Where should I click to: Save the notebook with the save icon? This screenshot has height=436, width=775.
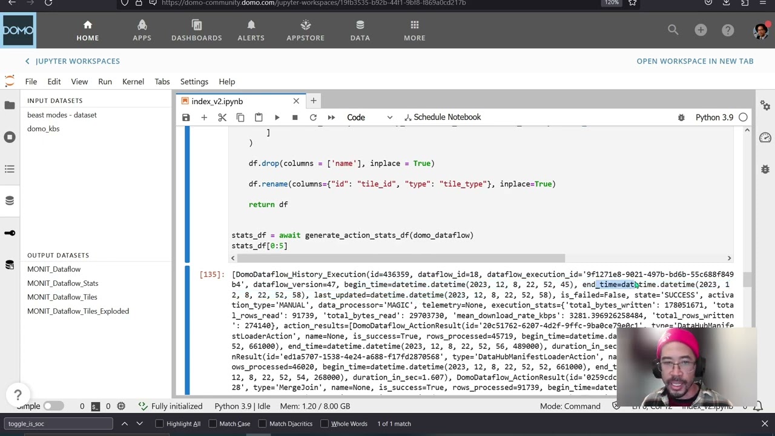[x=186, y=117]
